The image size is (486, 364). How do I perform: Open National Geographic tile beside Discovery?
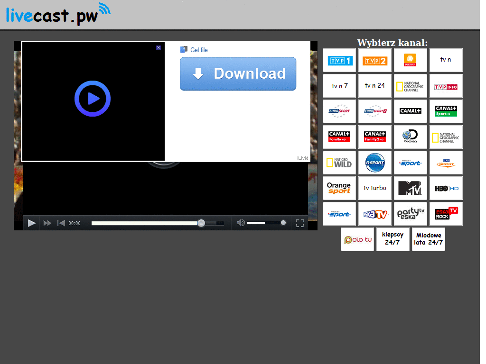point(446,137)
